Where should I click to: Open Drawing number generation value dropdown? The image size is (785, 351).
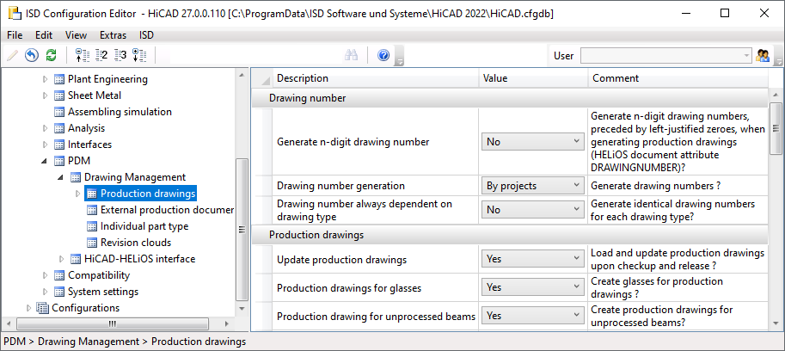533,186
